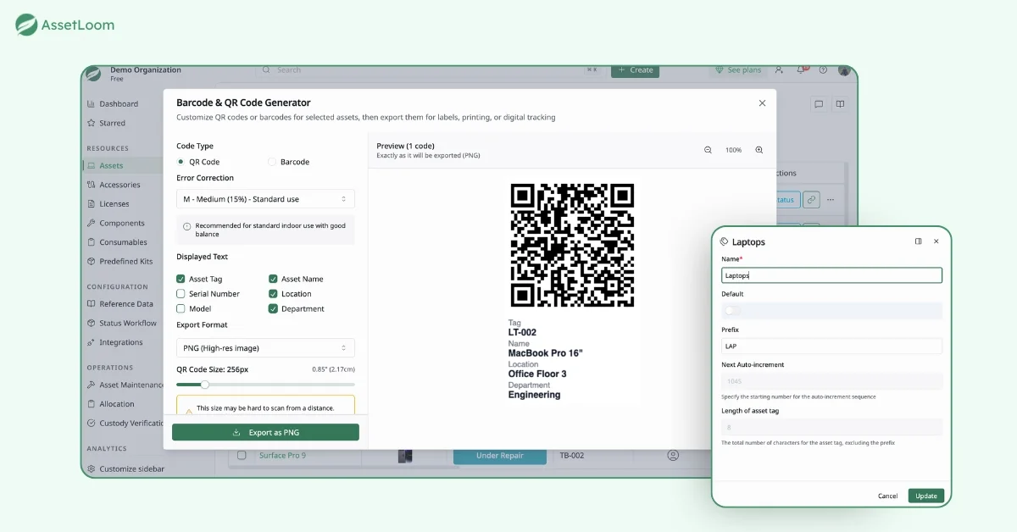The image size is (1017, 532).
Task: Open the profile avatar menu
Action: [x=844, y=70]
